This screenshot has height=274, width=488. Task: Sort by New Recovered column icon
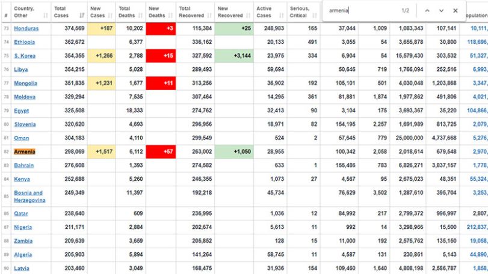pyautogui.click(x=248, y=16)
